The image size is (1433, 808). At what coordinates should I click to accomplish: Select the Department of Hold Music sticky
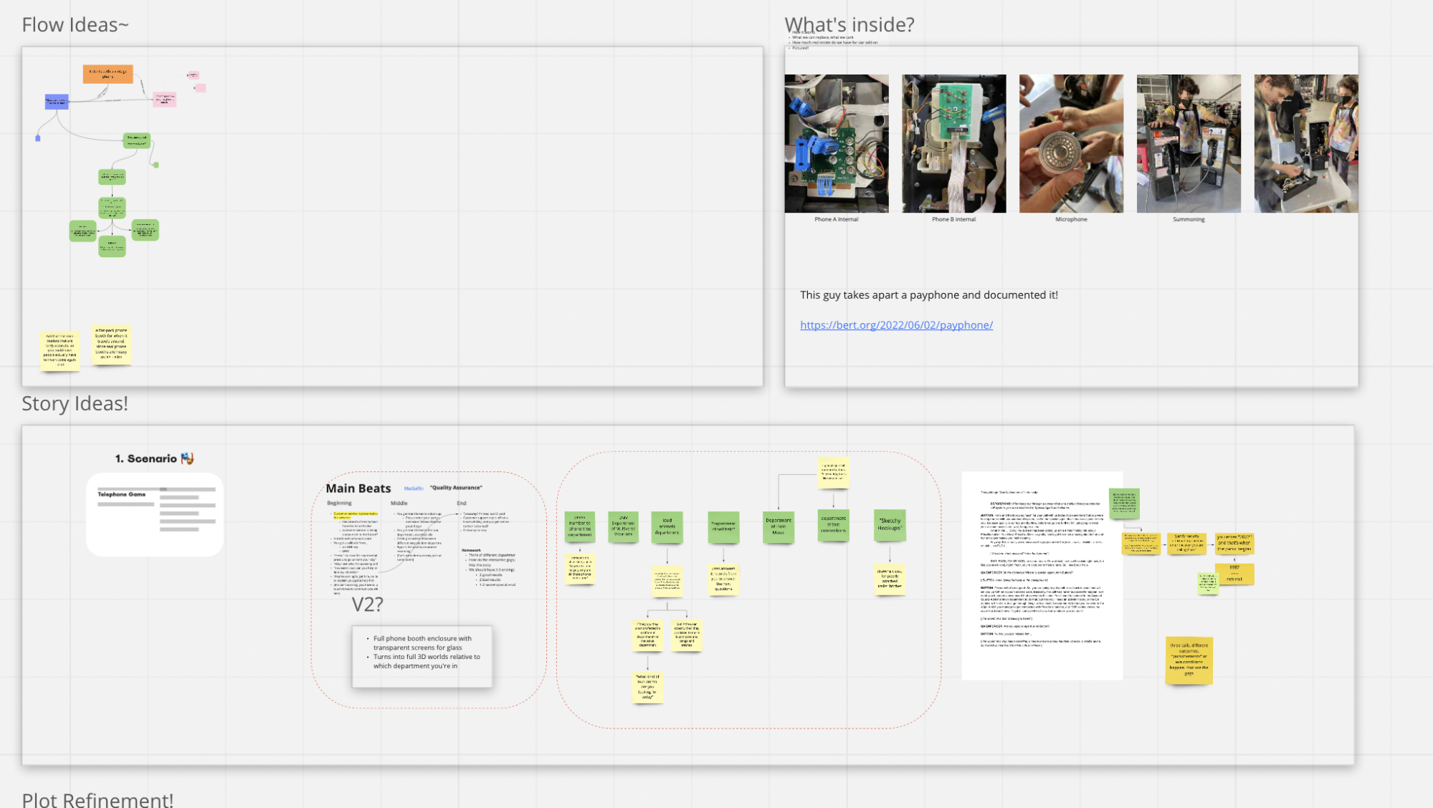[x=779, y=526]
